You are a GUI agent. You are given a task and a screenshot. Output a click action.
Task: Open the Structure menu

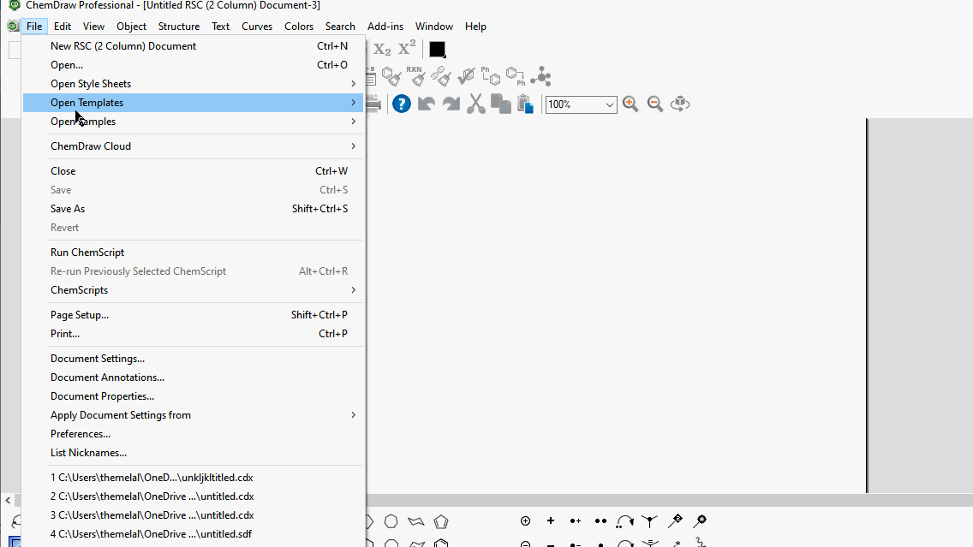coord(179,26)
